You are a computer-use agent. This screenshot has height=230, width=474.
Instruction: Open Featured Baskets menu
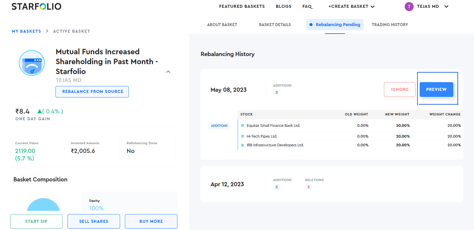(x=242, y=6)
